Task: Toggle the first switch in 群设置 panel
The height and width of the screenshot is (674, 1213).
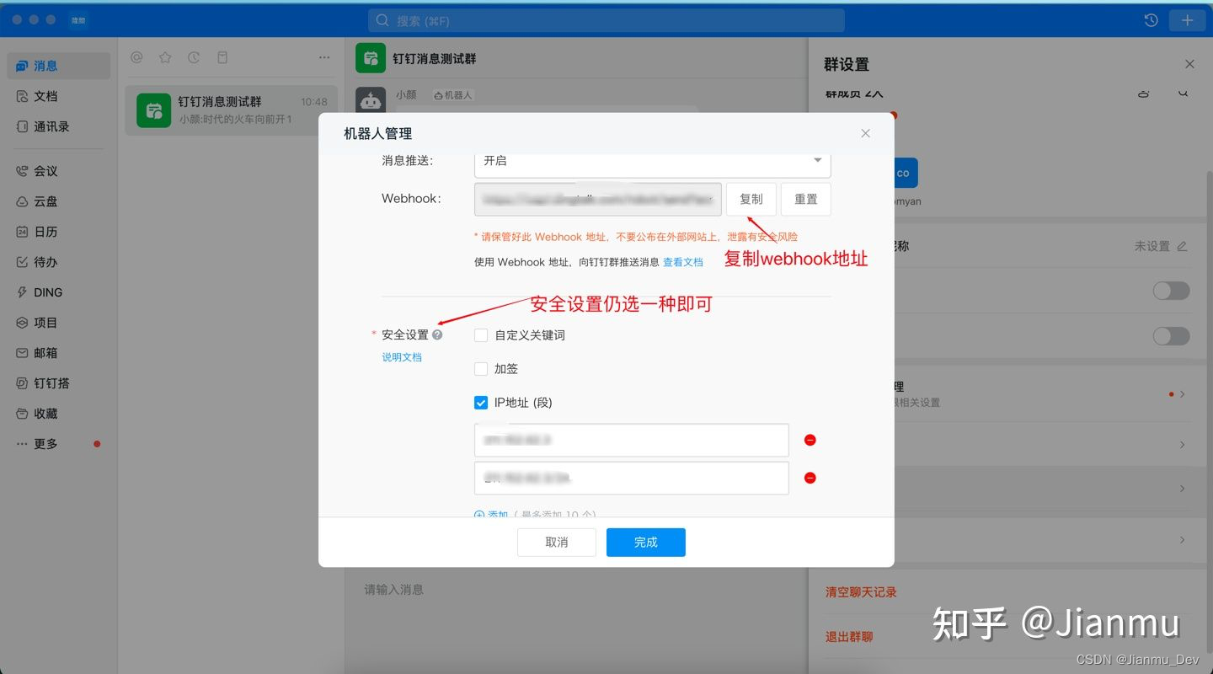Action: [1171, 291]
